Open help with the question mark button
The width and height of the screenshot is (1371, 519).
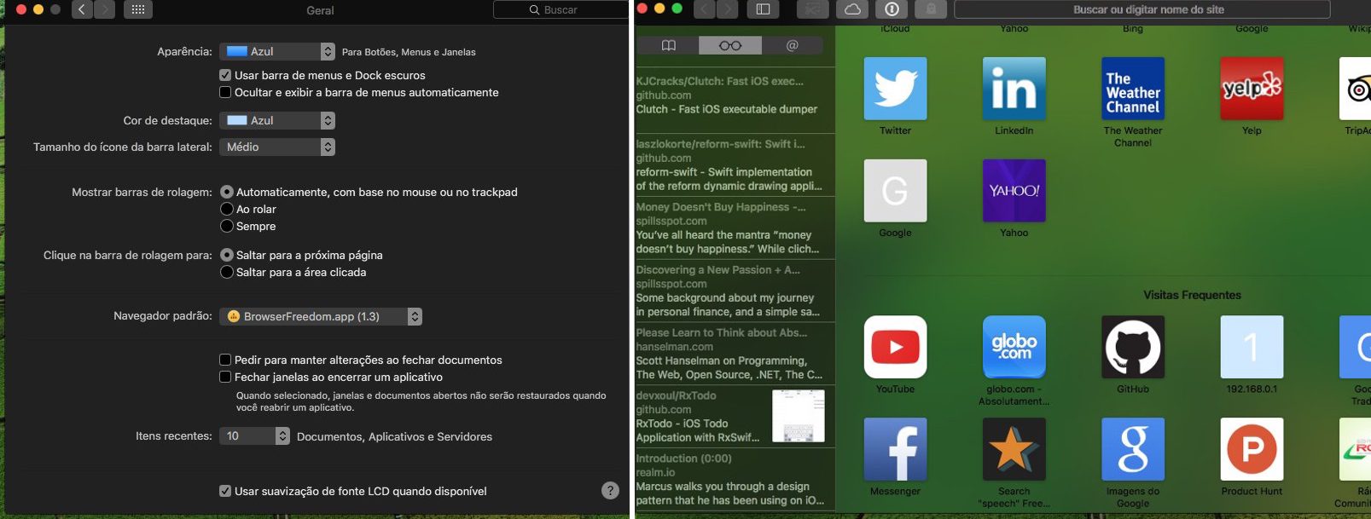click(610, 490)
